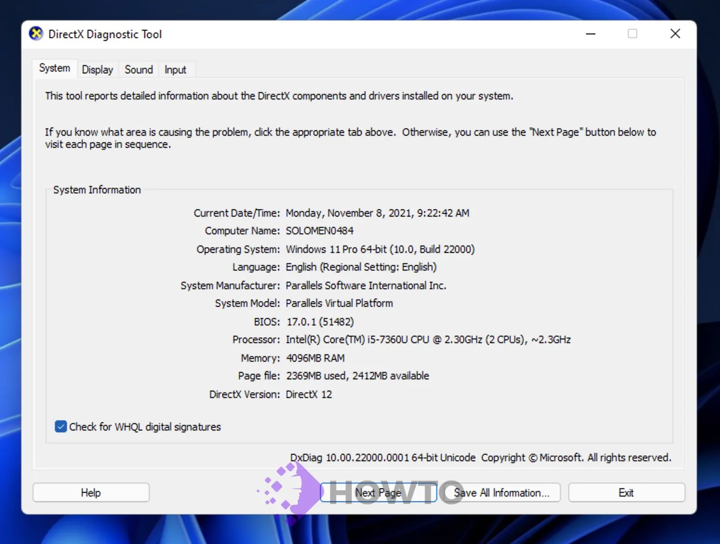Screen dimensions: 720x544
Task: Click English (Regional Setting: English) value
Action: click(361, 267)
